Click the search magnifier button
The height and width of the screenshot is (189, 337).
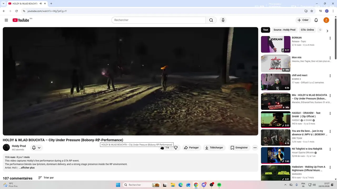pyautogui.click(x=211, y=20)
